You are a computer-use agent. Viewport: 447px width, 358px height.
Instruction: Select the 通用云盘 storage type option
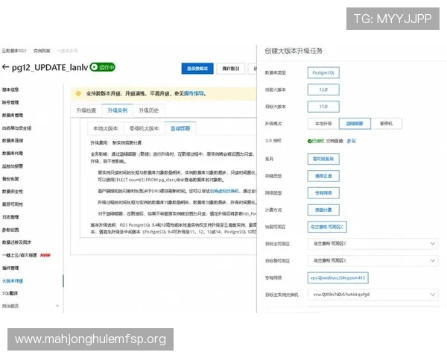323,176
